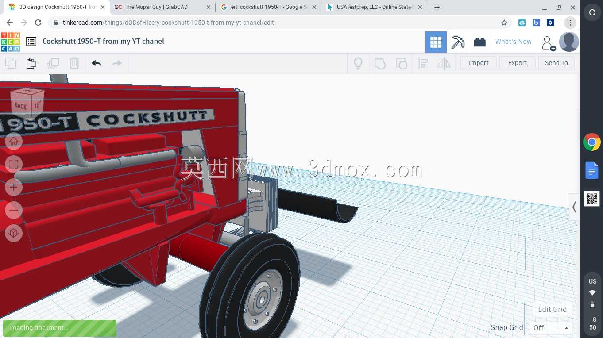Open the Bricks mode icon
The height and width of the screenshot is (338, 603).
[480, 42]
